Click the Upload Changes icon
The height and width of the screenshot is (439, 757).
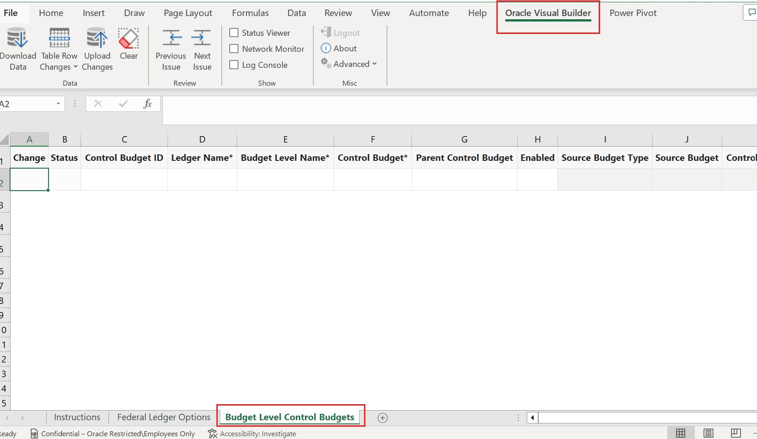pos(97,38)
